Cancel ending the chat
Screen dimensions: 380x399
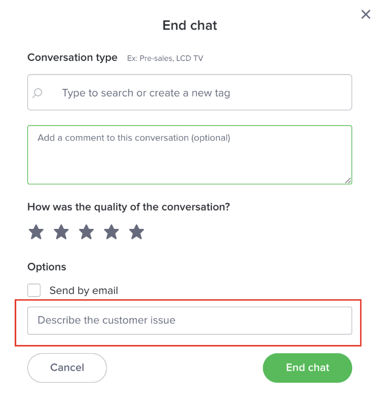click(67, 367)
